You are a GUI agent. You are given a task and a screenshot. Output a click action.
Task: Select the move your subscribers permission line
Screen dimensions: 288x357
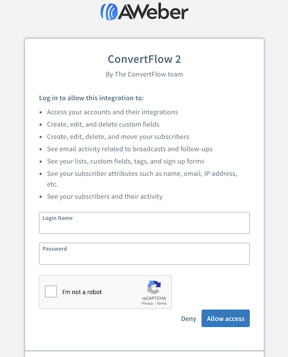118,136
